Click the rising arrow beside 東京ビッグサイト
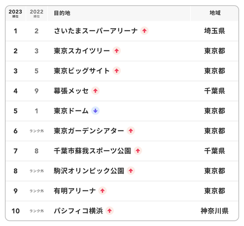The width and height of the screenshot is (244, 226). click(117, 71)
